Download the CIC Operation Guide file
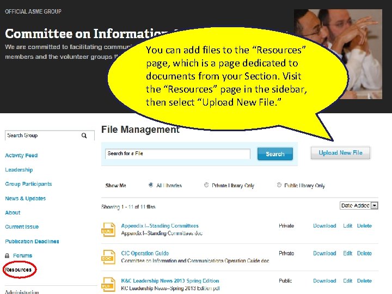Viewport: 392px width, 294px height. point(324,253)
